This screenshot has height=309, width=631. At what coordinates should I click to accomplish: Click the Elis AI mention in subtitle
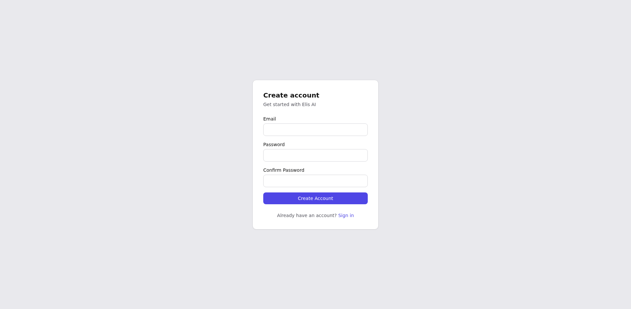click(309, 104)
